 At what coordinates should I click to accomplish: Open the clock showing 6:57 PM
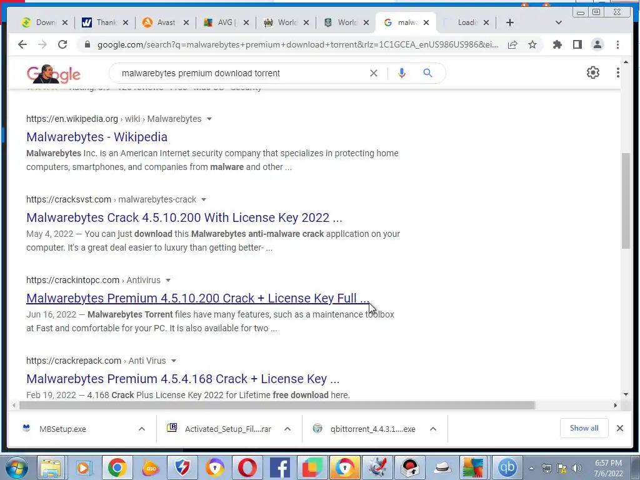pos(607,468)
